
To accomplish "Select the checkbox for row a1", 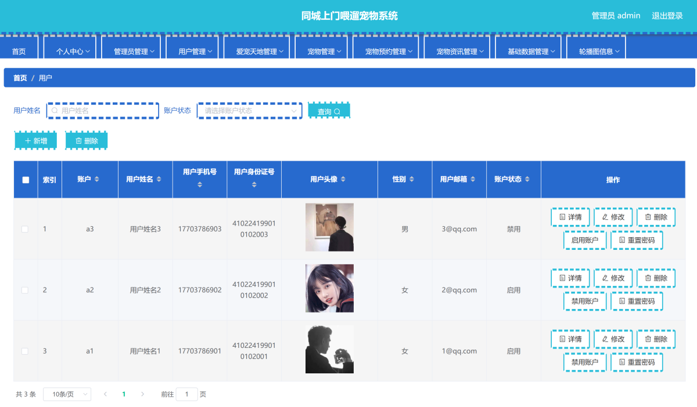I will point(25,351).
